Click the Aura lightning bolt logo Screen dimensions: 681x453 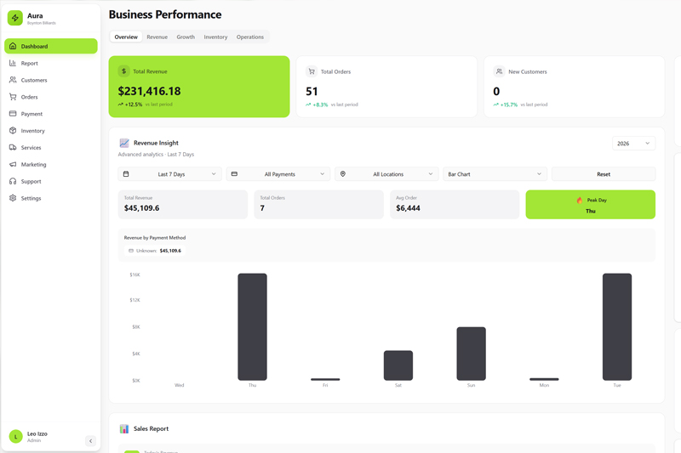pos(15,18)
